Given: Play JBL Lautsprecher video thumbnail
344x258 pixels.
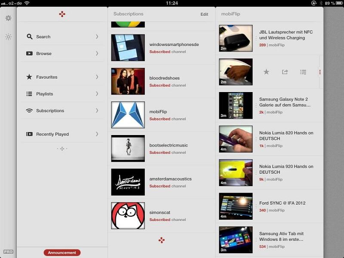Looking at the screenshot, I should [x=236, y=38].
